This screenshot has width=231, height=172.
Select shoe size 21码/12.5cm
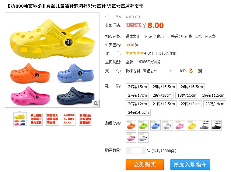pos(164,104)
